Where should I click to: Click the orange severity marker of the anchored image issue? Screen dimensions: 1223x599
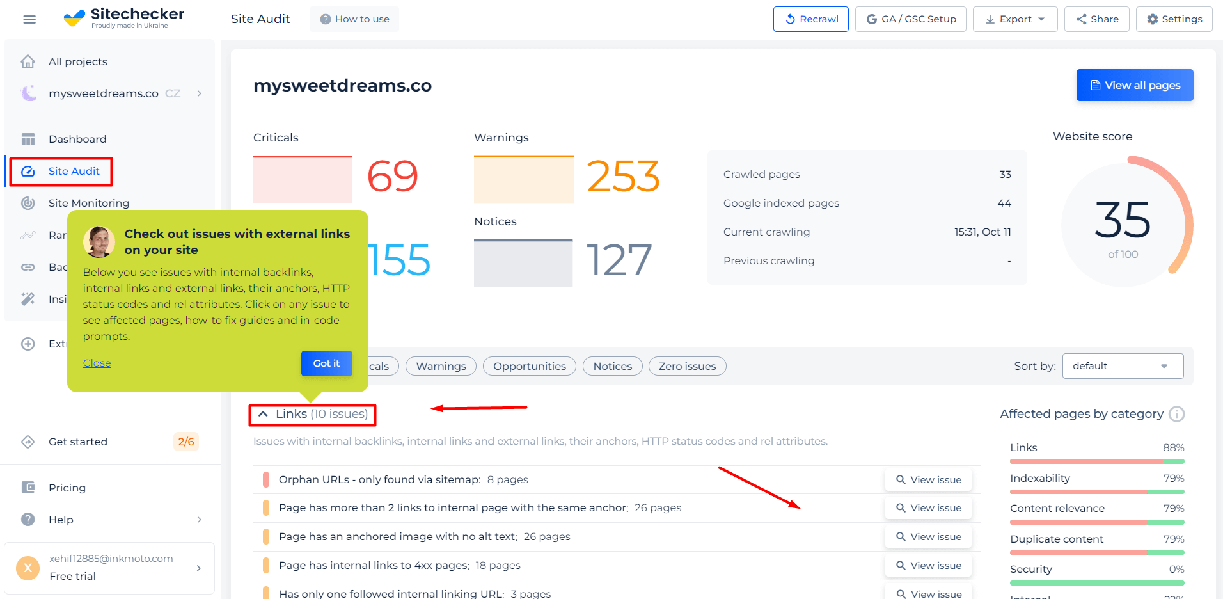click(x=266, y=536)
